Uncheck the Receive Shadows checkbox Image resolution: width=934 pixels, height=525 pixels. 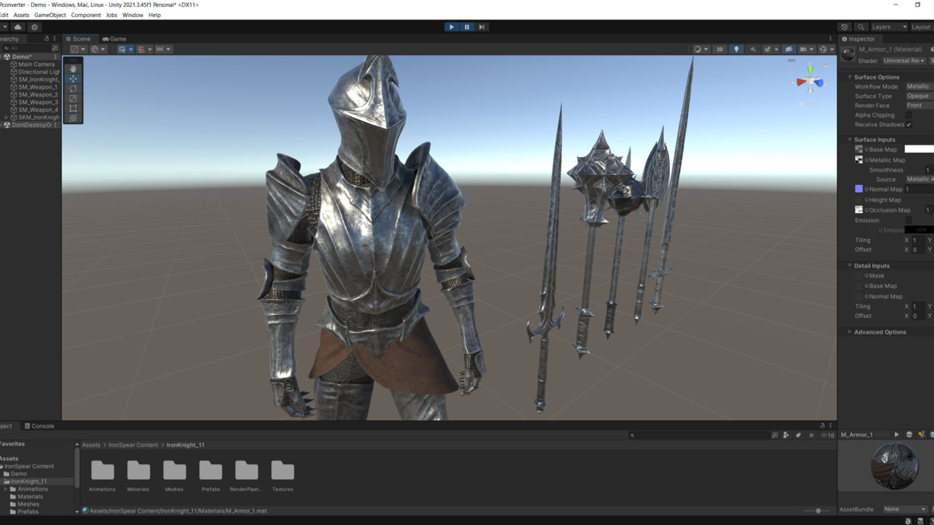tap(908, 124)
